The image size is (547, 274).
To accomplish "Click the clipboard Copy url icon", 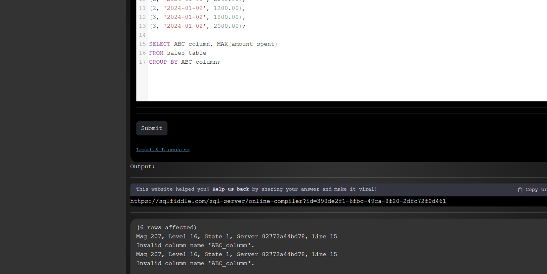I will pyautogui.click(x=520, y=189).
